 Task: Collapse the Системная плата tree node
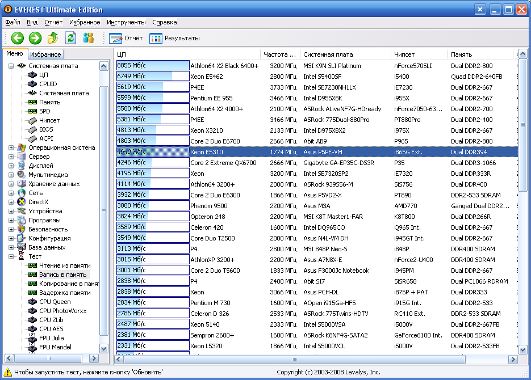coord(11,66)
